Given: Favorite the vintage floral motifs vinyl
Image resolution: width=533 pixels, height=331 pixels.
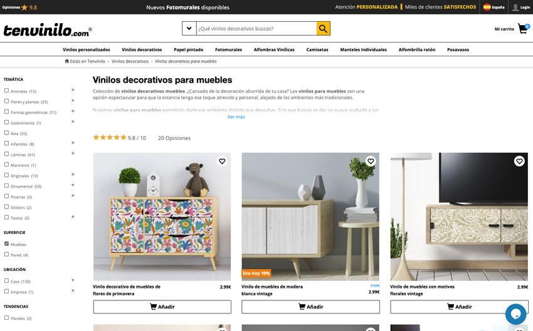Looking at the screenshot, I should (519, 161).
